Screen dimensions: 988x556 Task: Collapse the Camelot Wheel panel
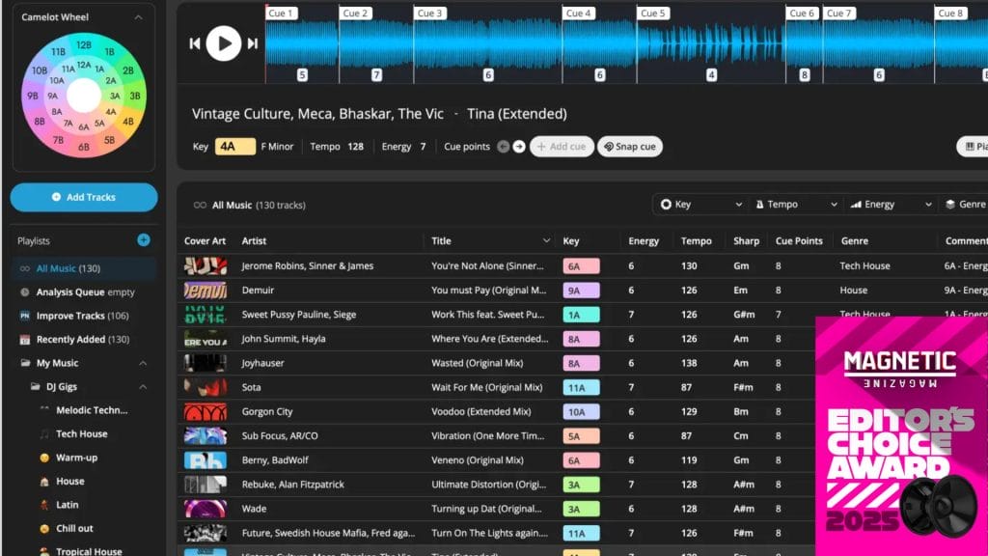[x=138, y=17]
